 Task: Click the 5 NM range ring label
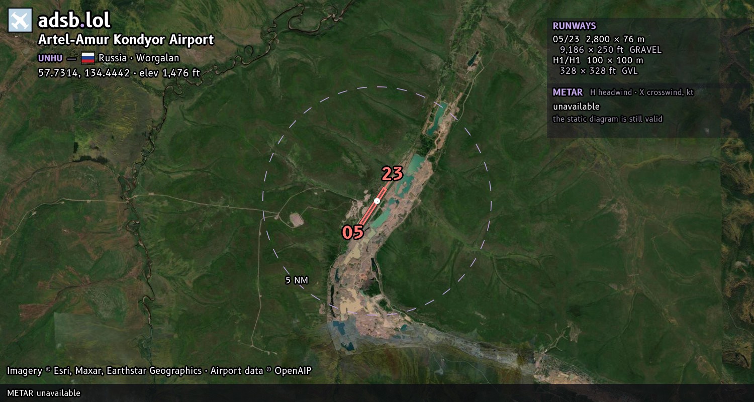[x=297, y=280]
